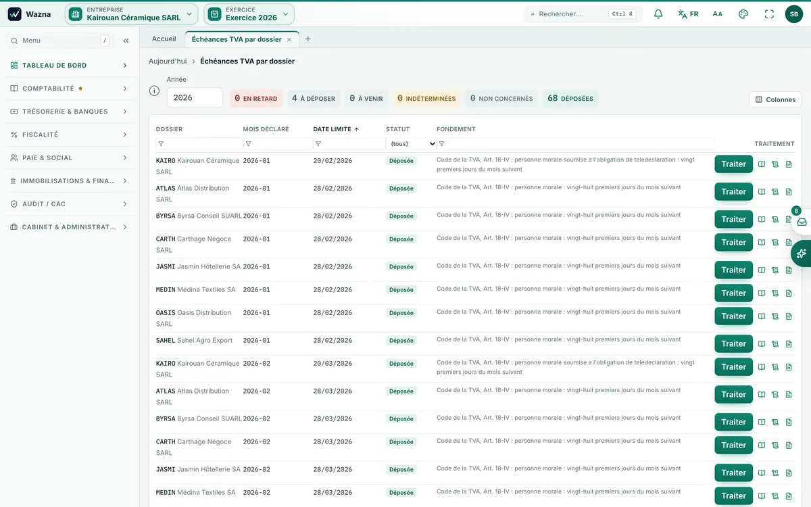The width and height of the screenshot is (811, 507).
Task: Toggle the Déposées status filter
Action: tap(570, 99)
